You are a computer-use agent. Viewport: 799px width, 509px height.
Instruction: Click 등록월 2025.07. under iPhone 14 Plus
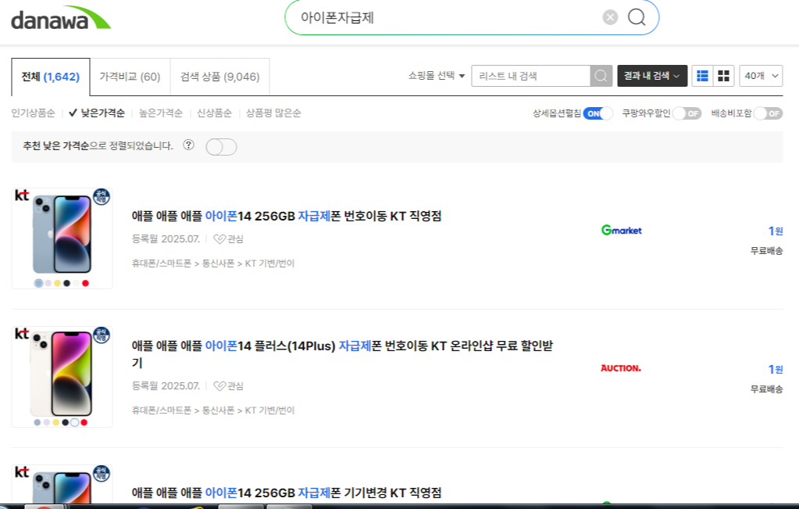tap(166, 386)
